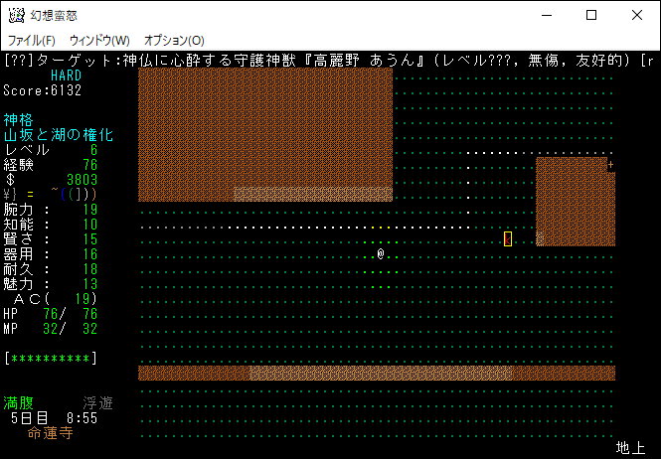The image size is (661, 459).
Task: Click the large brown building at top
Action: pos(264,127)
